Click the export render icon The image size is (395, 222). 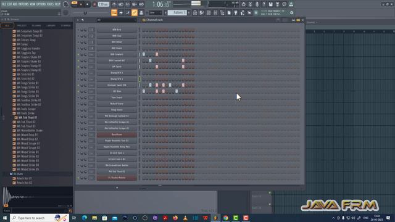[x=277, y=4]
